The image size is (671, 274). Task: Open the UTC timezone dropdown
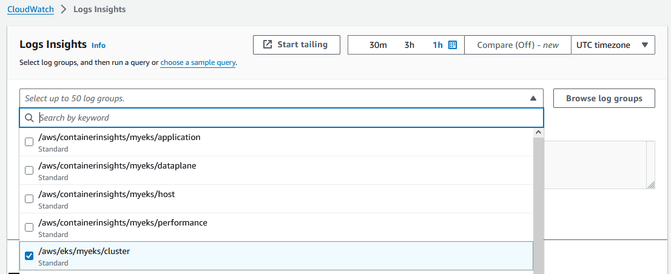point(613,45)
